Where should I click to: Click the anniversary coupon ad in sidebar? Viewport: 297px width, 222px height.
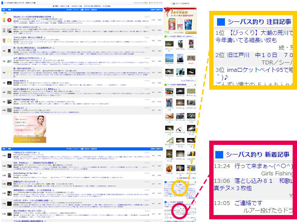(179, 20)
